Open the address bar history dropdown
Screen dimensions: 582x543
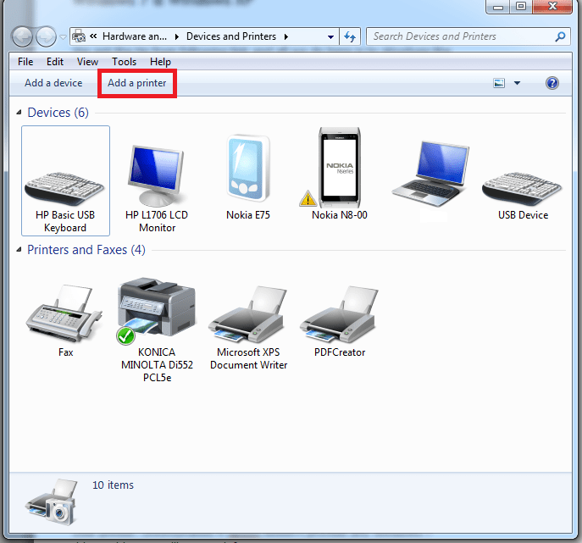coord(330,36)
